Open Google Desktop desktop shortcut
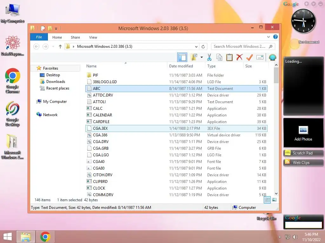The image size is (325, 243). tap(12, 114)
